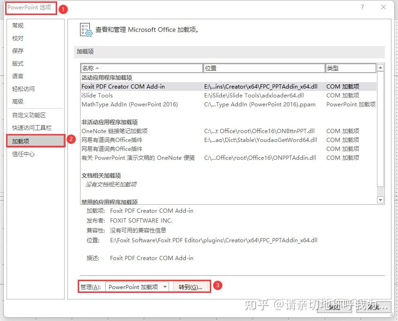This screenshot has height=321, width=398.
Task: Click the list scrollbar down arrow
Action: (380, 200)
